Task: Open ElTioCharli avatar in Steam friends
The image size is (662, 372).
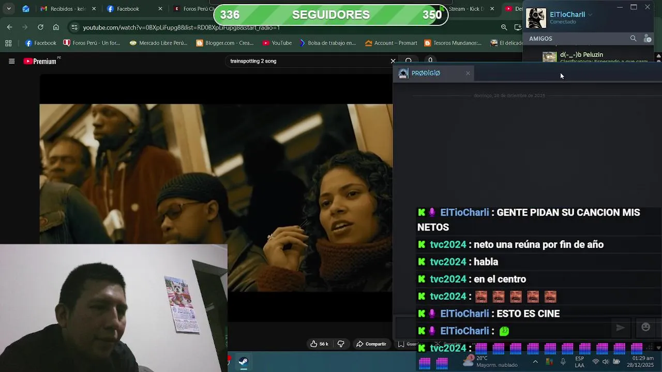Action: 536,18
